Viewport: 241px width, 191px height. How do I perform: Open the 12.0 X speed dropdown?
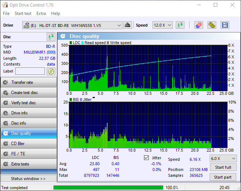coord(163,25)
